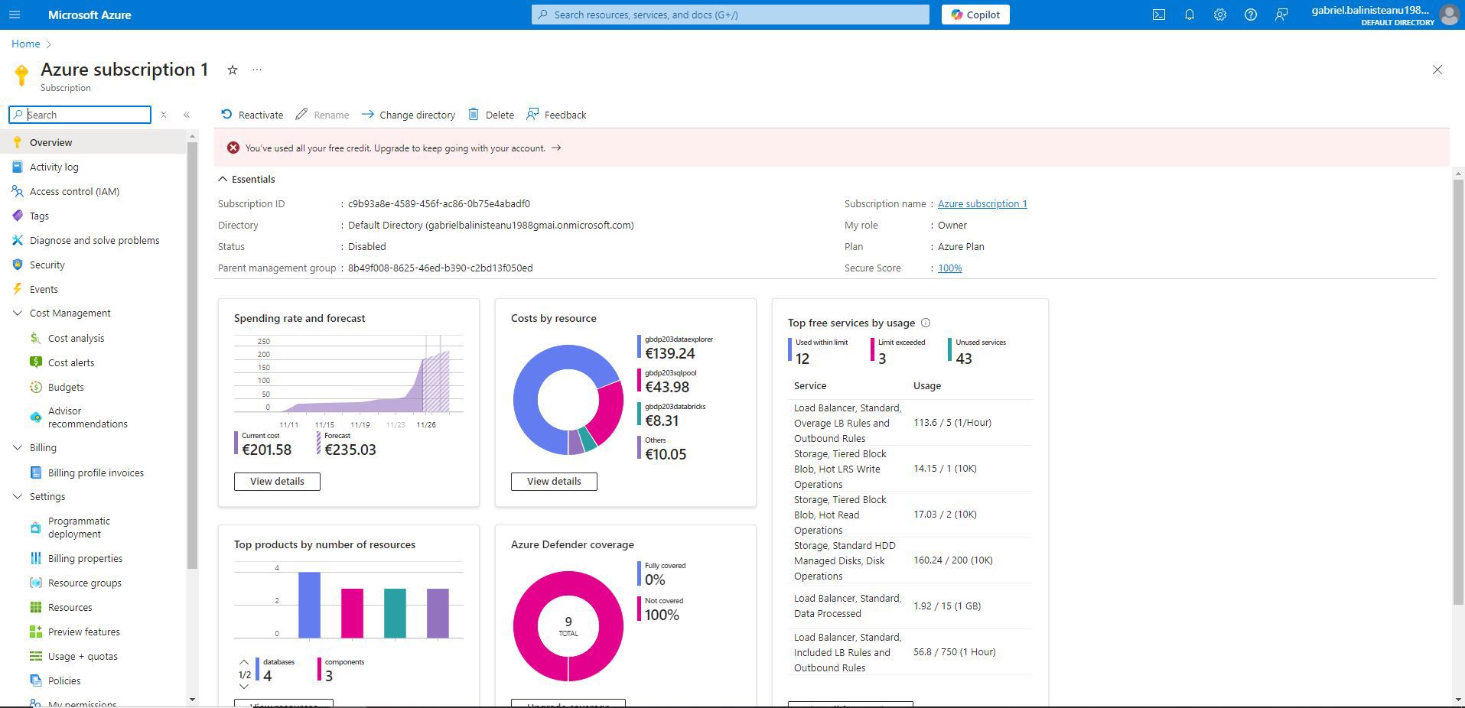Click the Copilot button
This screenshot has height=708, width=1465.
coord(975,15)
